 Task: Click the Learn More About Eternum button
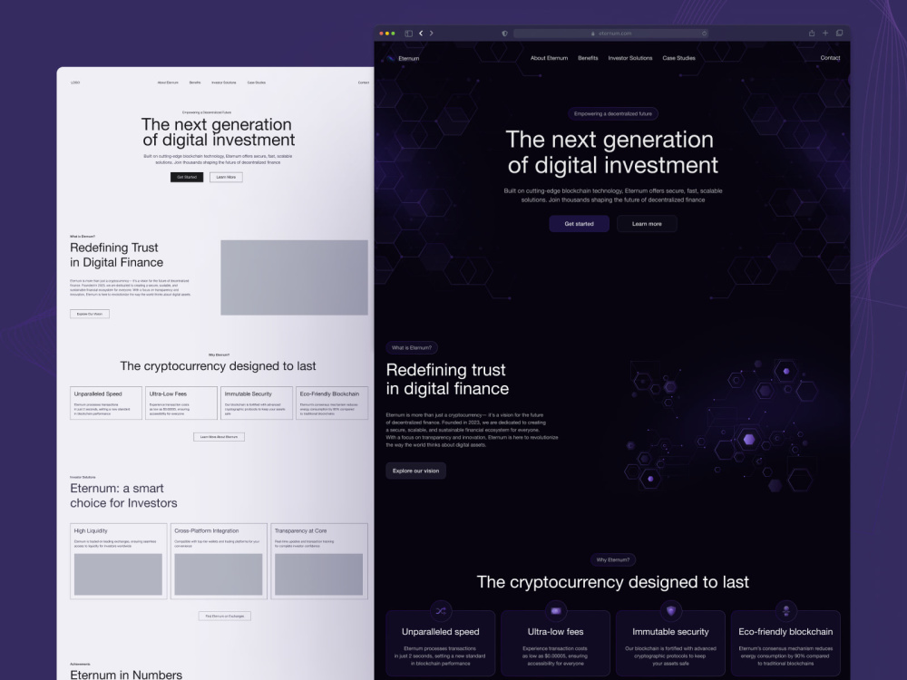coord(219,437)
